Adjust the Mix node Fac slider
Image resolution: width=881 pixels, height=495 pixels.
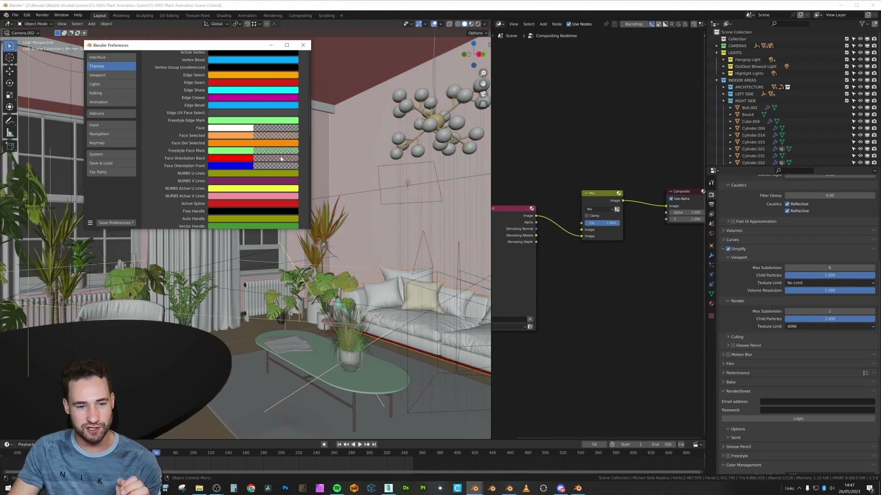pyautogui.click(x=602, y=223)
